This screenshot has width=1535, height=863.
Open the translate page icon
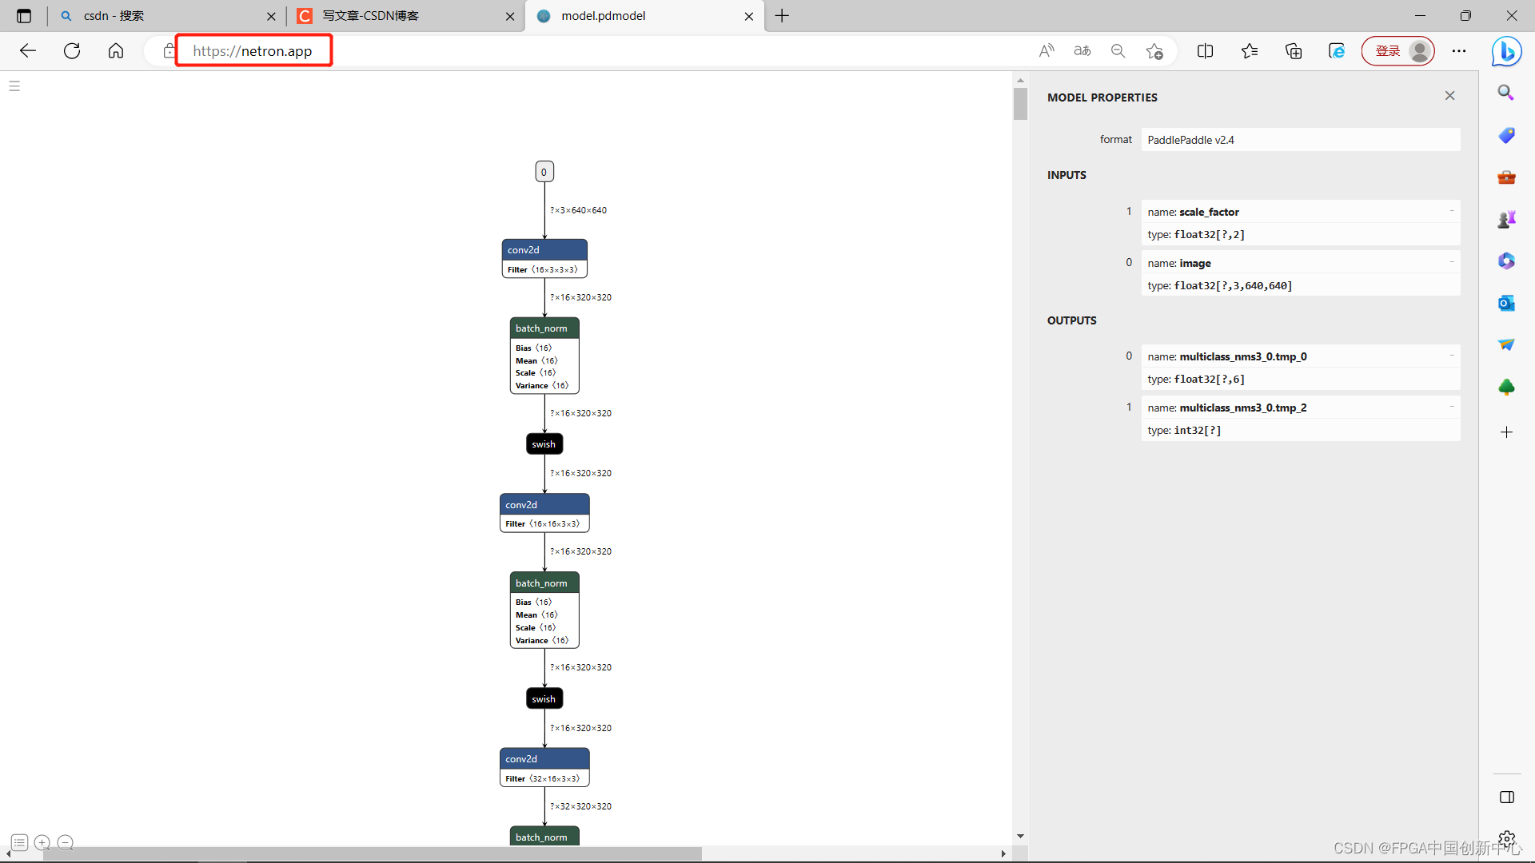pyautogui.click(x=1082, y=51)
